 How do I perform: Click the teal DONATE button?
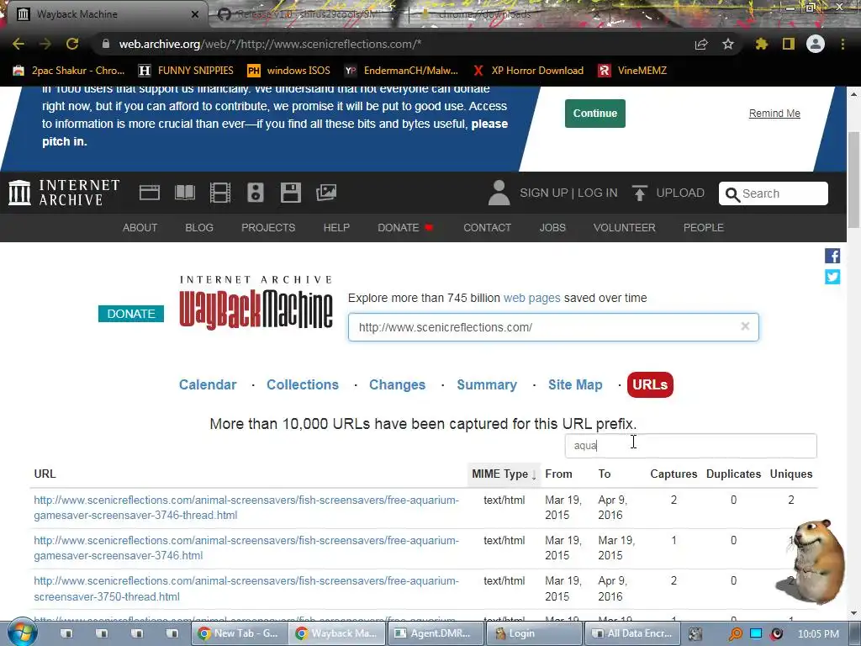[x=131, y=314]
